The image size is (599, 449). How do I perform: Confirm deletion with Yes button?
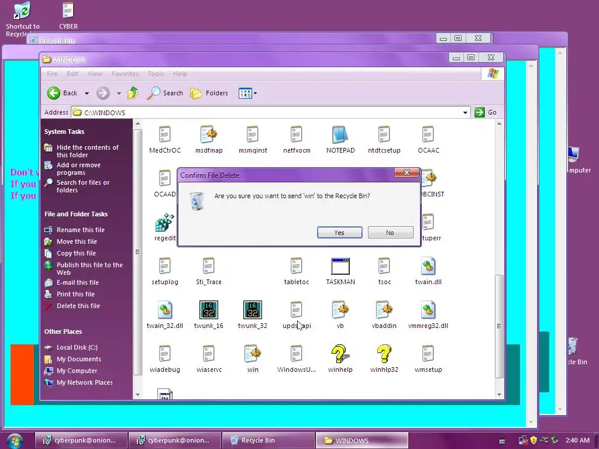pos(340,233)
